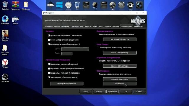Click the proxy Порт input field
Viewport: 189px width, 106px height.
pos(67,54)
